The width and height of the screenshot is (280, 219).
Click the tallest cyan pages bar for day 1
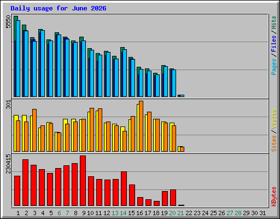click(x=18, y=59)
